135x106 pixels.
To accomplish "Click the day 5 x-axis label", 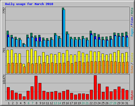I will [x=25, y=103].
